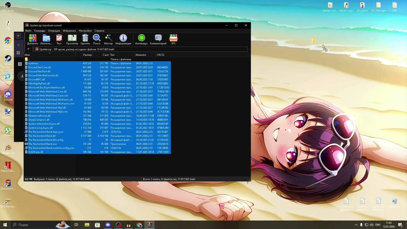Image resolution: width=407 pixels, height=229 pixels.
Task: Click the volume speaker tray icon
Action: coord(372,225)
